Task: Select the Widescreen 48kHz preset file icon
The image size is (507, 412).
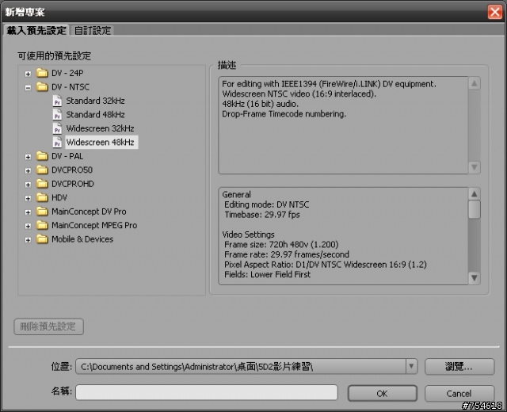Action: coord(57,143)
